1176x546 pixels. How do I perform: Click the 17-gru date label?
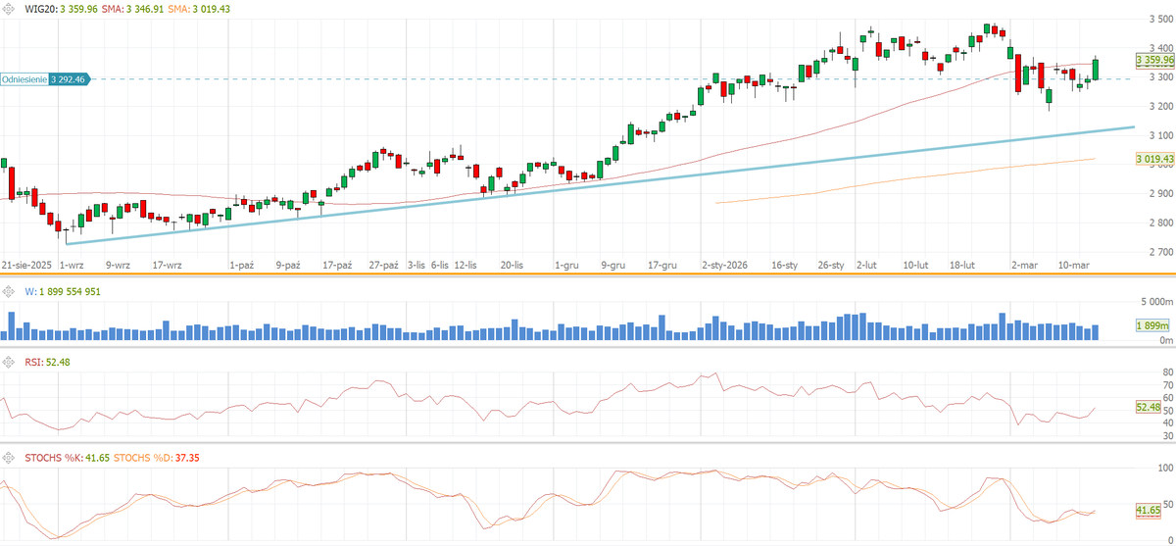662,265
